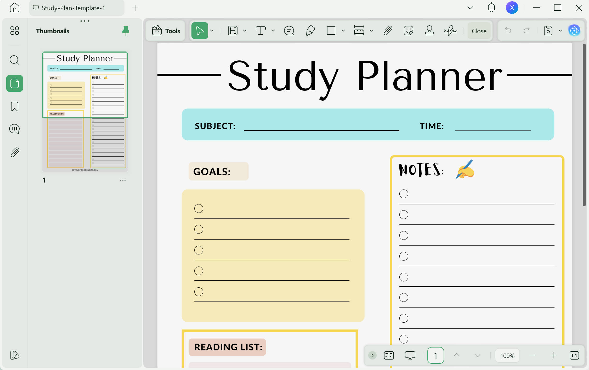589x370 pixels.
Task: Click the first circle in the Notes list
Action: (x=404, y=194)
